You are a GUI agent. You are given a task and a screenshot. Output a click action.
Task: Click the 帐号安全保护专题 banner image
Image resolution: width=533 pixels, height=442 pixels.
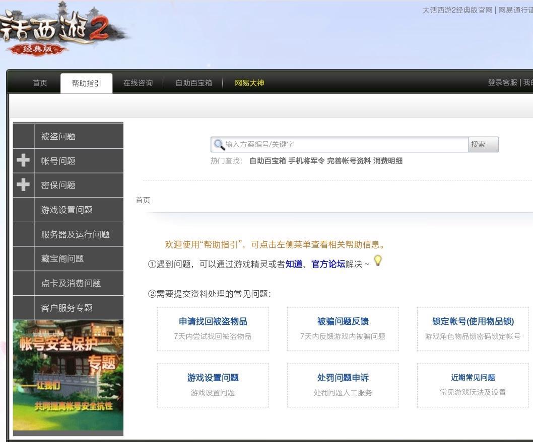68,375
